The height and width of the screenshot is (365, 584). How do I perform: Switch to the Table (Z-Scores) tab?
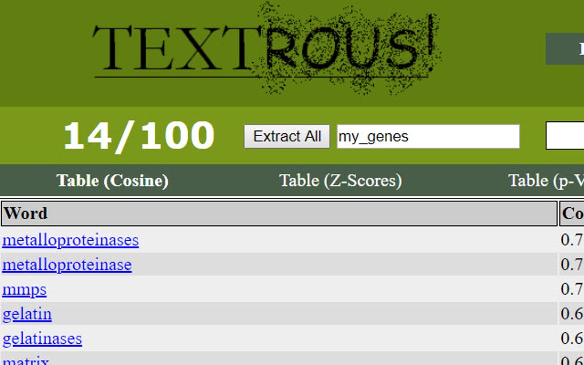341,180
